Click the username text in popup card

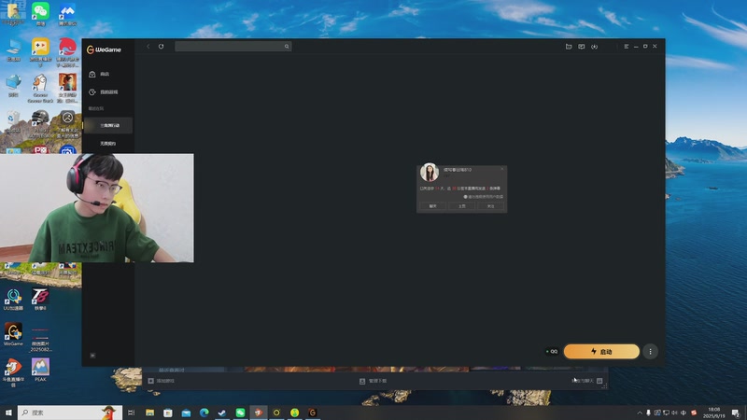(x=458, y=170)
